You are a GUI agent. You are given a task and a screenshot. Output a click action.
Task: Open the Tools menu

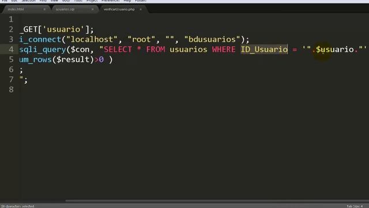coord(78,1)
